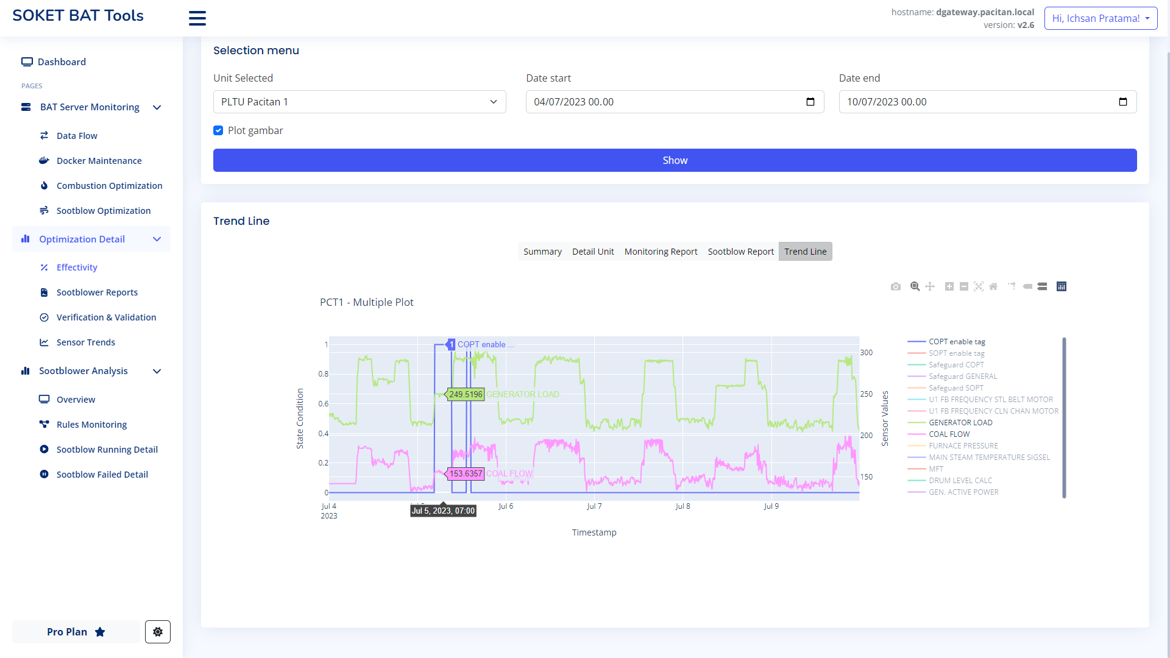Viewport: 1170px width, 658px height.
Task: Show FURNACE PRESSURE trace in legend
Action: [x=963, y=446]
